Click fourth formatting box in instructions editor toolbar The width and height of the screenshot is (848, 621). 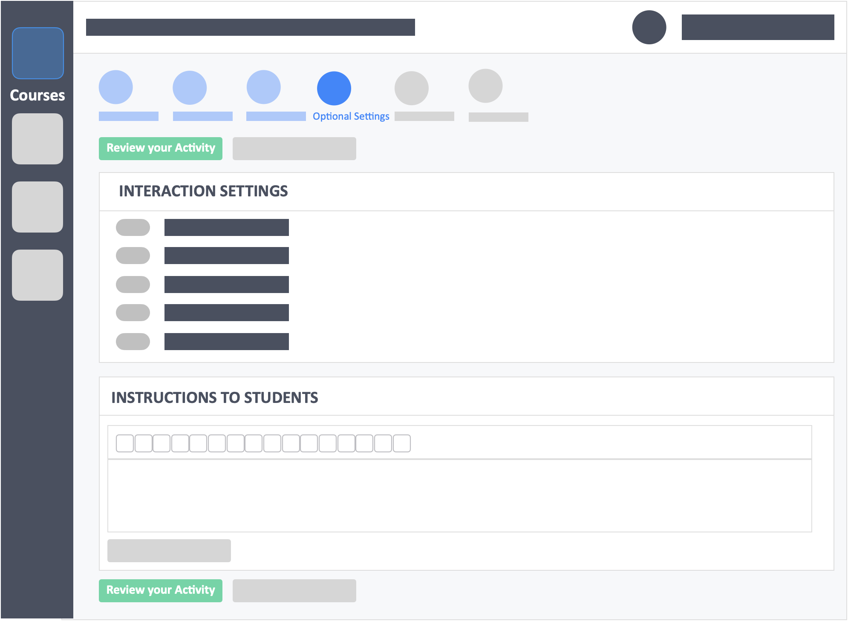[x=180, y=443]
